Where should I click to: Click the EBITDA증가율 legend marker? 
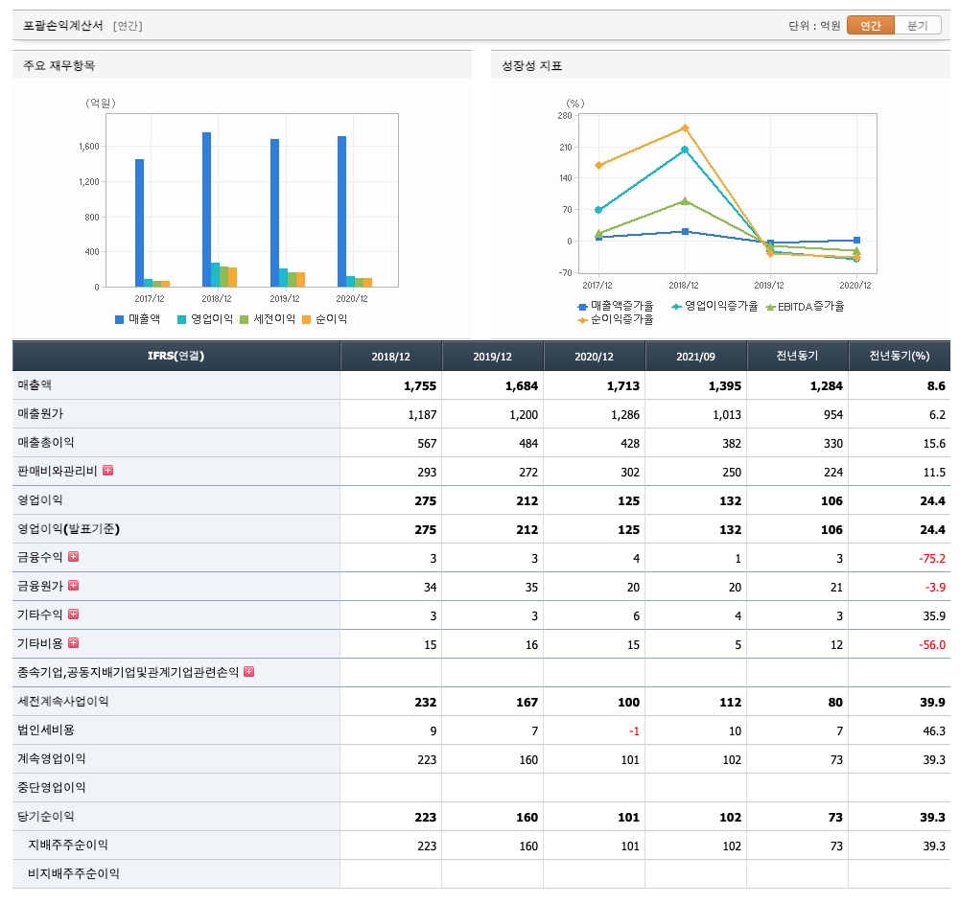coord(770,307)
